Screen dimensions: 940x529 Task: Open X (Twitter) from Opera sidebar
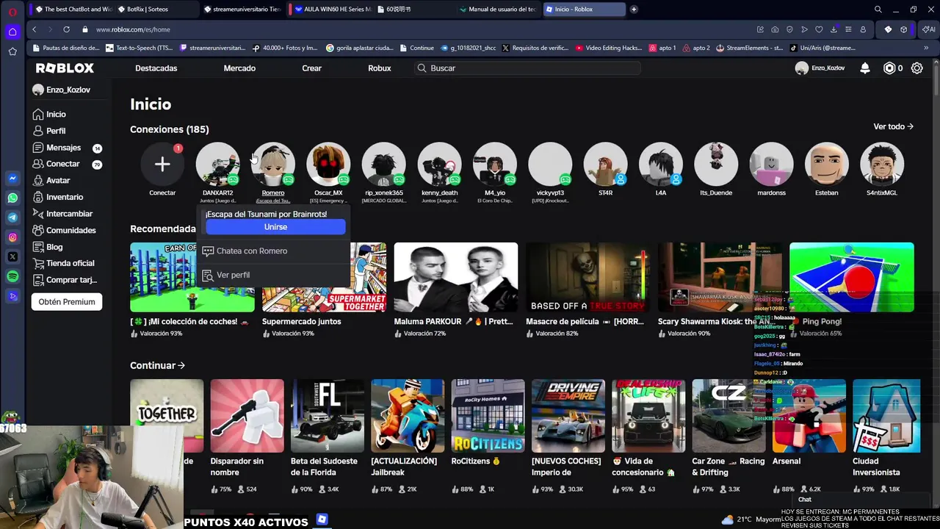tap(12, 256)
